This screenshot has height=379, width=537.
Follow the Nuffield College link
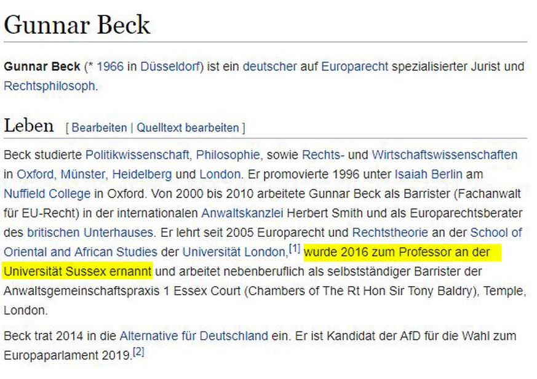(47, 194)
